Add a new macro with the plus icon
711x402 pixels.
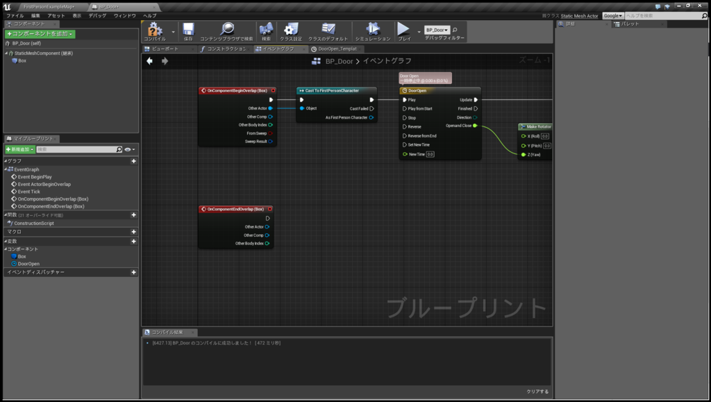point(133,232)
